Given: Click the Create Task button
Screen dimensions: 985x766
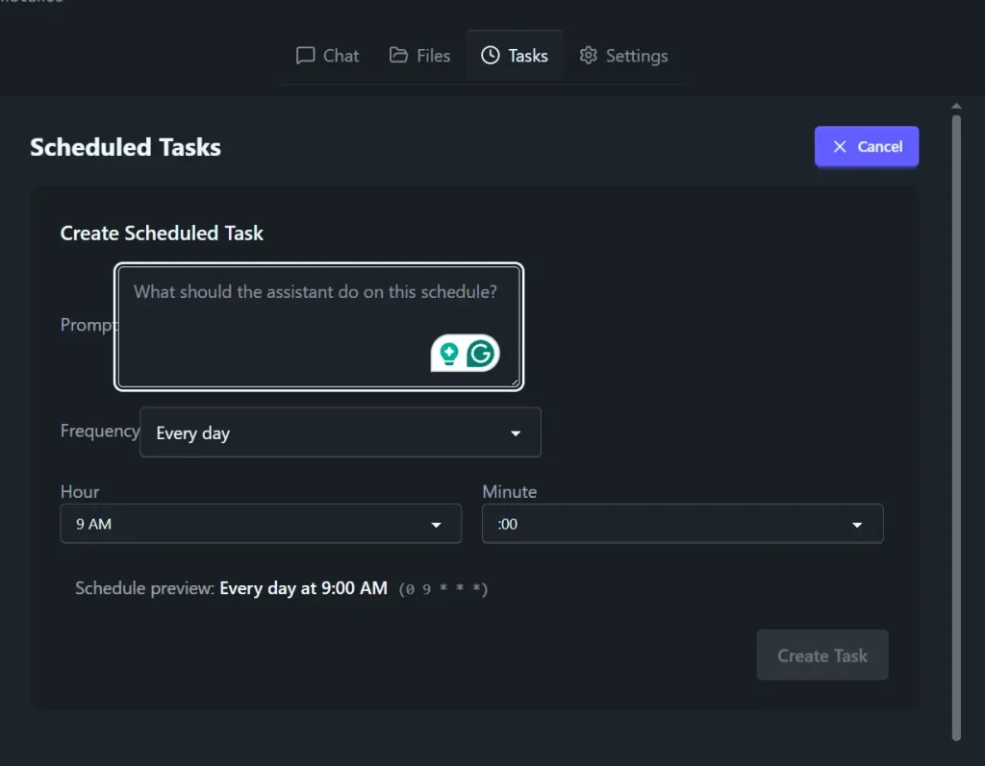Looking at the screenshot, I should coord(821,655).
